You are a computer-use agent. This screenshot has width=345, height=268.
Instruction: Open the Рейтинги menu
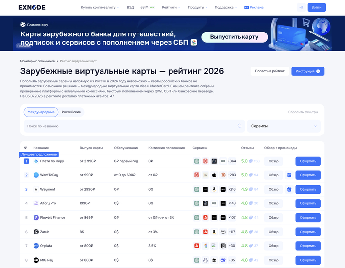tap(171, 7)
